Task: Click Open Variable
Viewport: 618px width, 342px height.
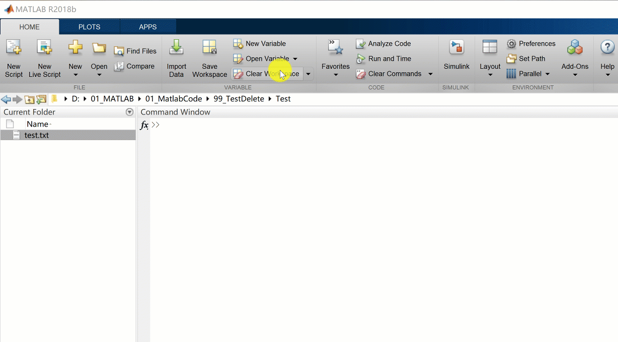Action: click(261, 59)
